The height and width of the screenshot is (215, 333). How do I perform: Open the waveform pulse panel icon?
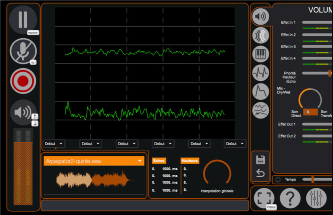tap(260, 73)
